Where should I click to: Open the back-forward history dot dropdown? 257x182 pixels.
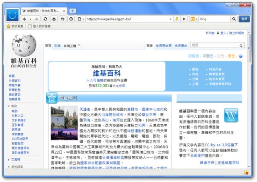click(30, 19)
